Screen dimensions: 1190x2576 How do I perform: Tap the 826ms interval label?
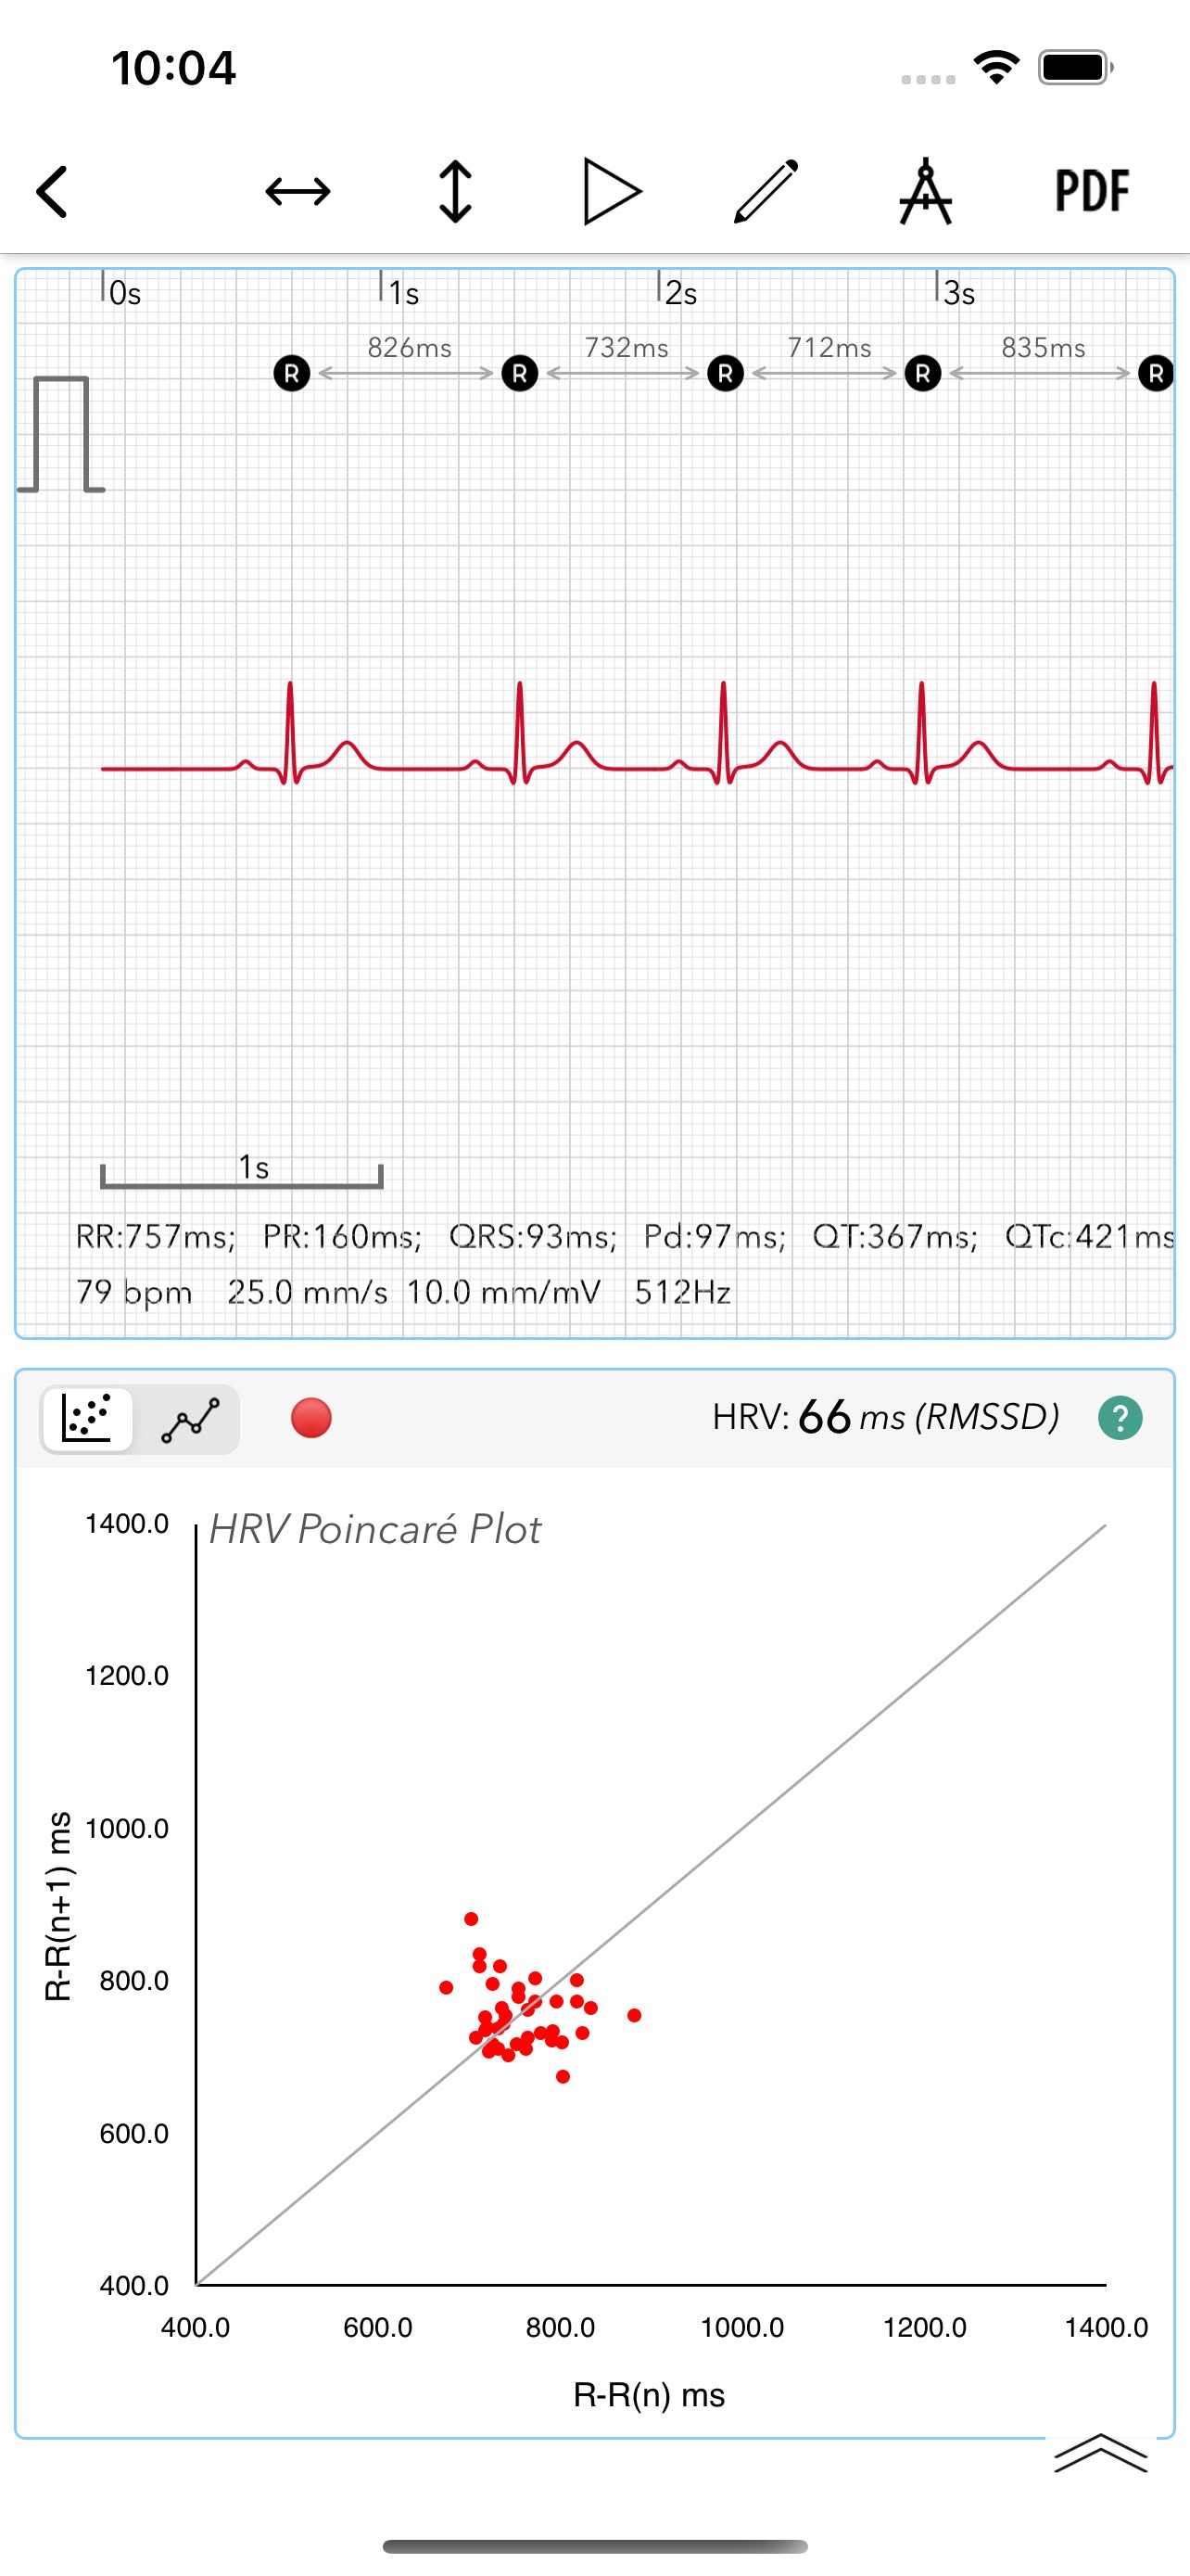[410, 347]
